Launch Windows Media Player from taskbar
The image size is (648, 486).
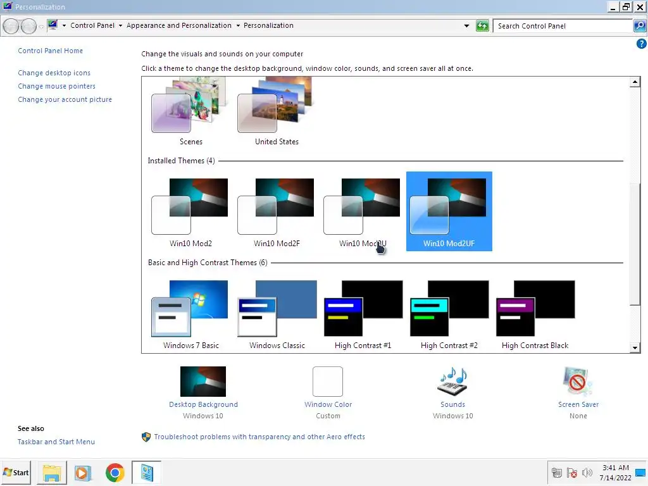83,472
